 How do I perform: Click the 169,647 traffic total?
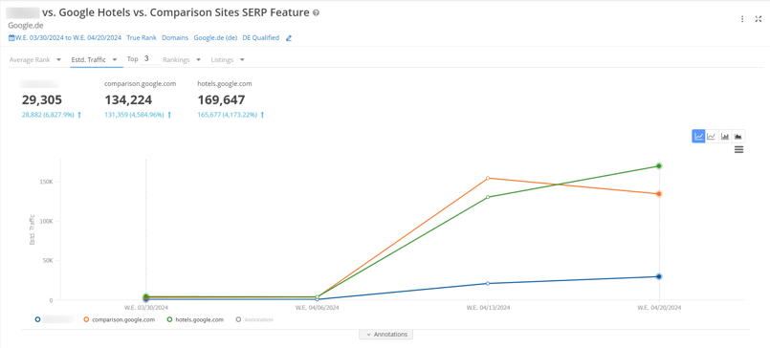(x=222, y=100)
